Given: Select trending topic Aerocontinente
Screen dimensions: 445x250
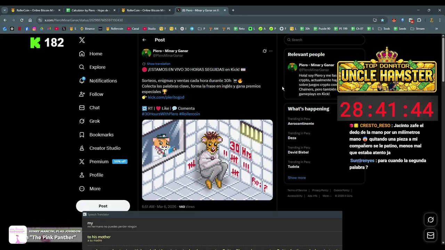Looking at the screenshot, I should [x=301, y=124].
